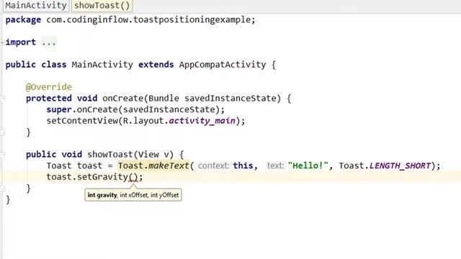
Task: Click the View v parameter
Action: pos(153,155)
